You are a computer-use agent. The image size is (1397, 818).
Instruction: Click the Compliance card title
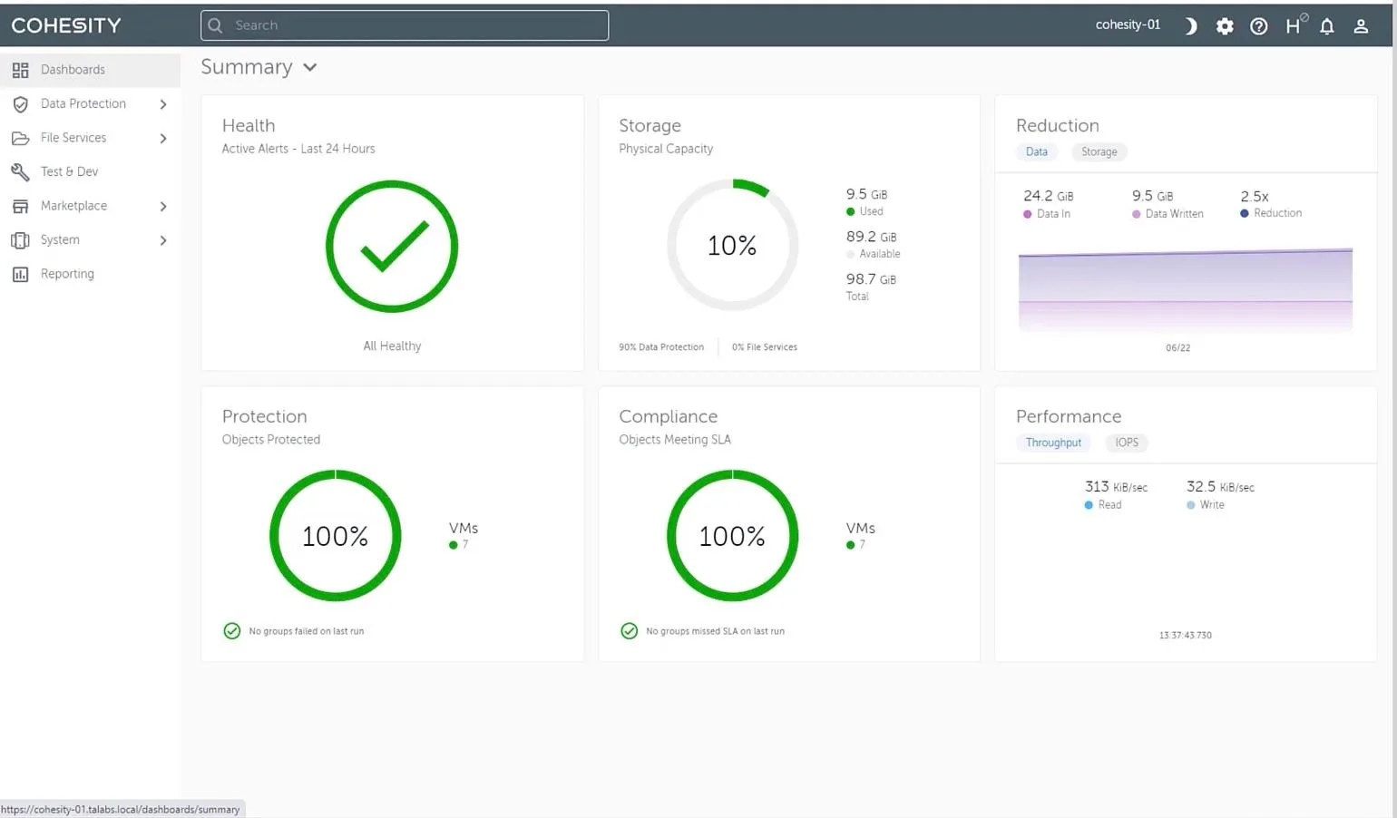coord(668,417)
